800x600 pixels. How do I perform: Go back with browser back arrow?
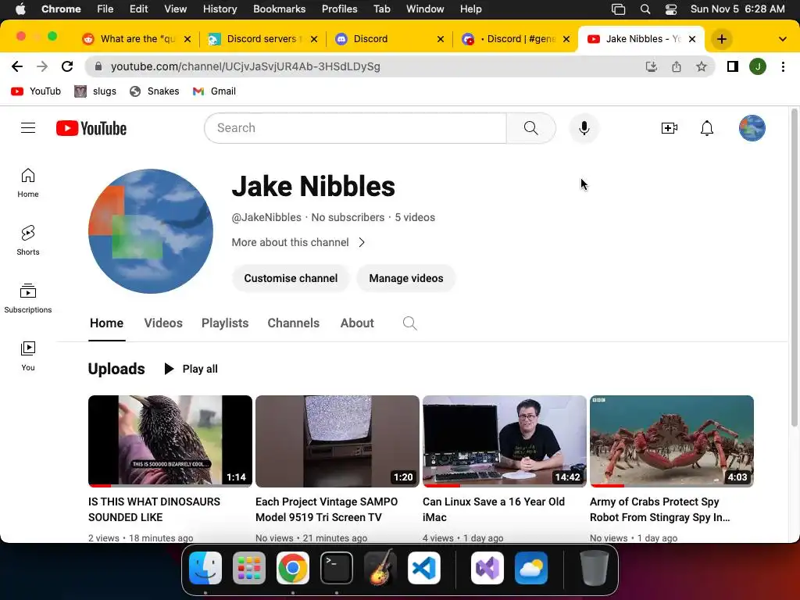pyautogui.click(x=17, y=66)
